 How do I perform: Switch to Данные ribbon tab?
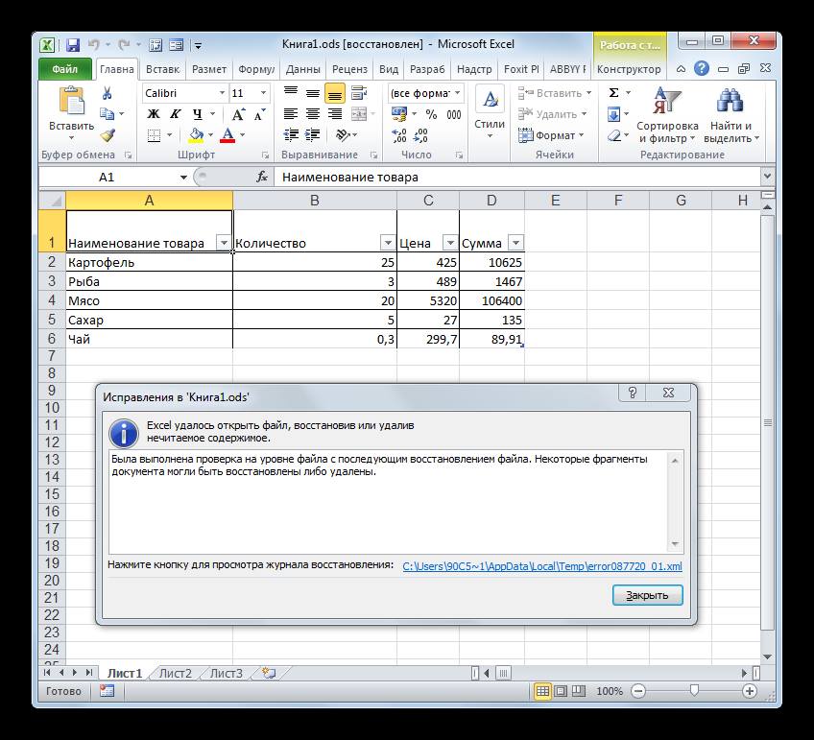tap(302, 69)
